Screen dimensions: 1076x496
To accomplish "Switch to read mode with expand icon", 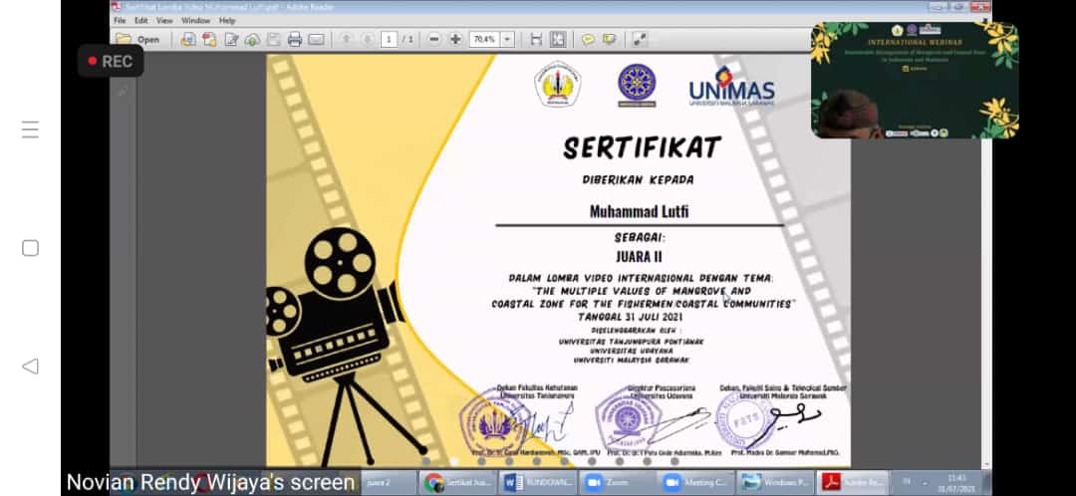I will point(640,39).
